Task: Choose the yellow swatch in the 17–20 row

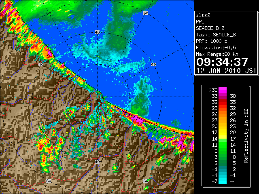Action: pos(223,133)
